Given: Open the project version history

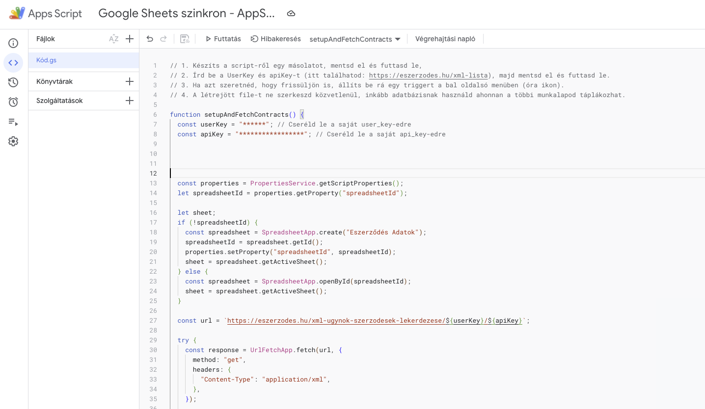Looking at the screenshot, I should 13,82.
